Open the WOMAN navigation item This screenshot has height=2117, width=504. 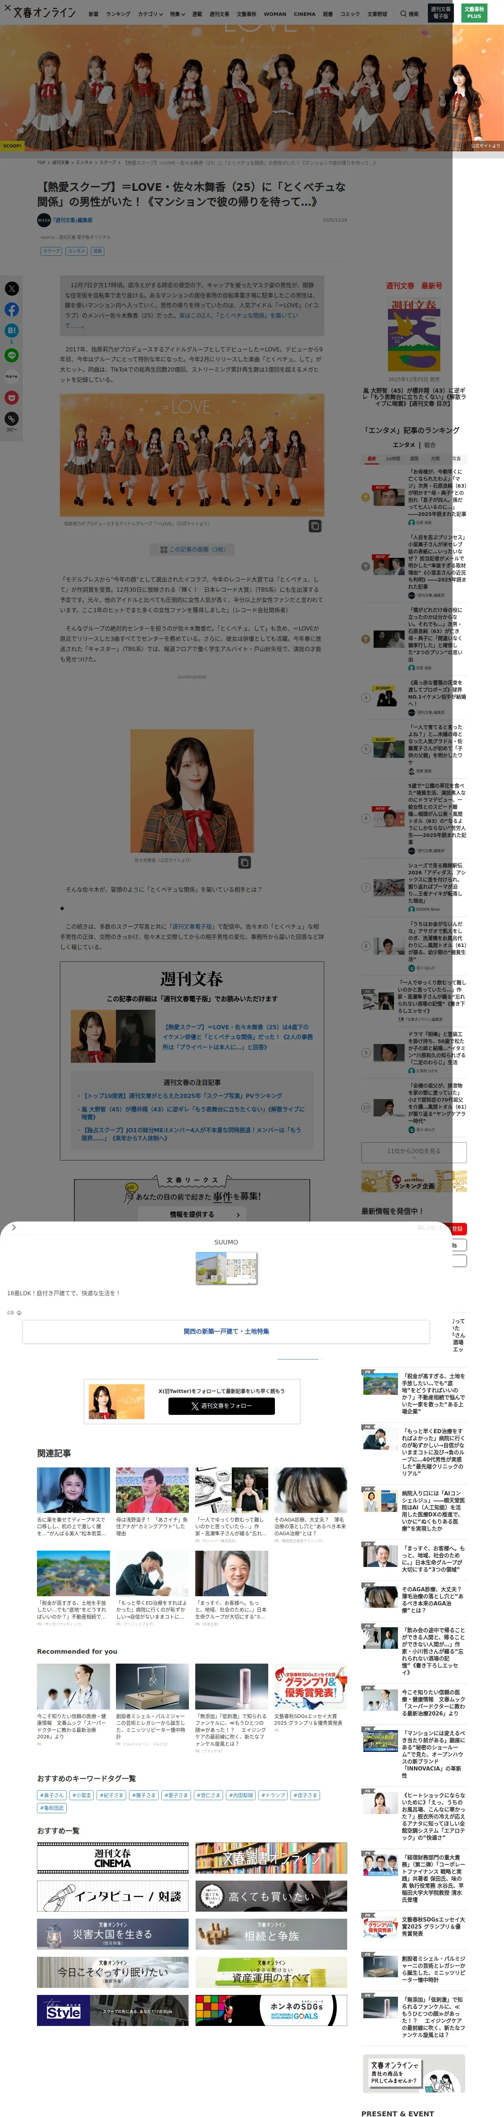pyautogui.click(x=275, y=14)
